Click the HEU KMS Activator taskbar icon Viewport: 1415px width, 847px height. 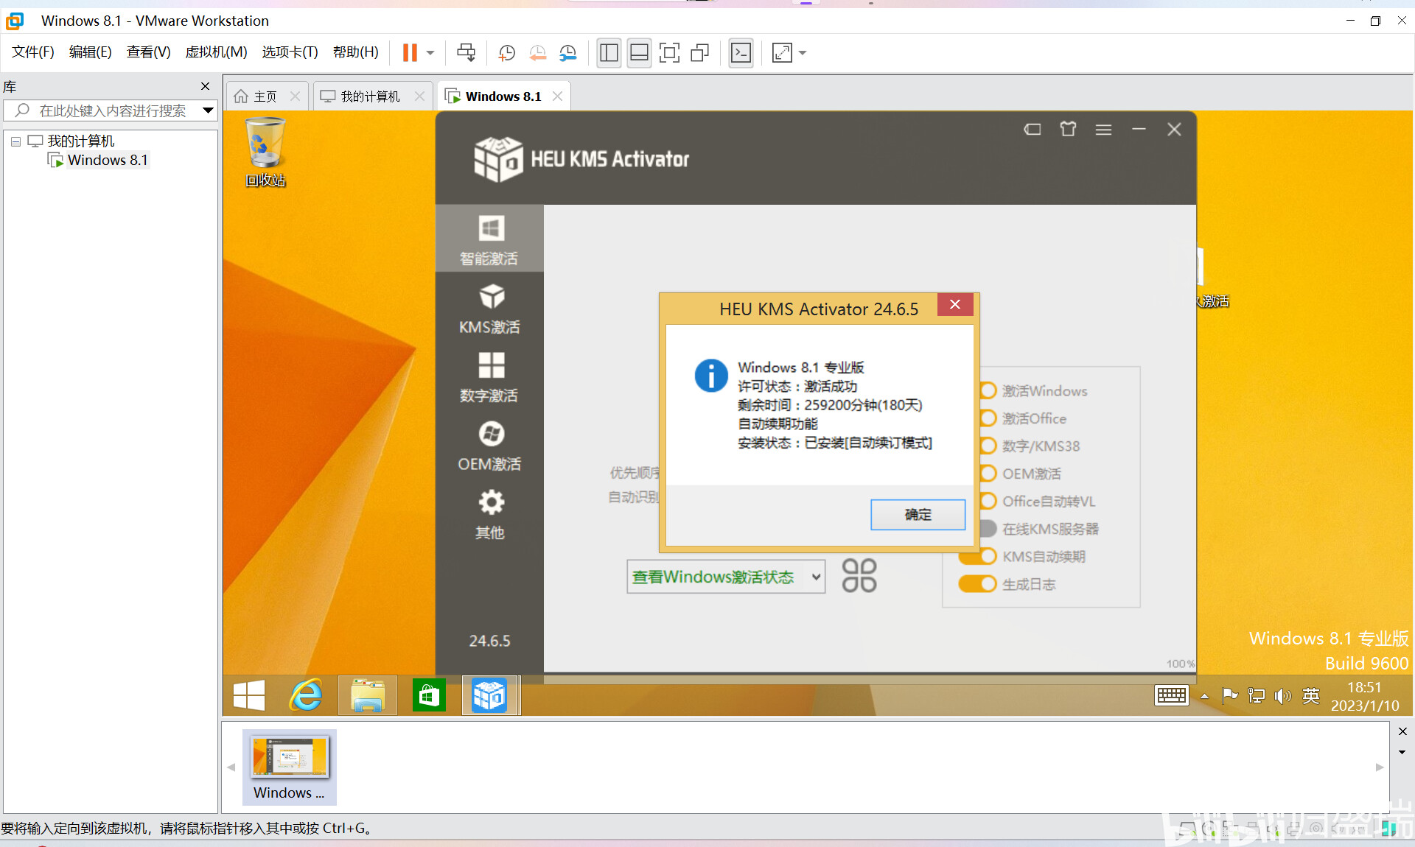coord(490,695)
